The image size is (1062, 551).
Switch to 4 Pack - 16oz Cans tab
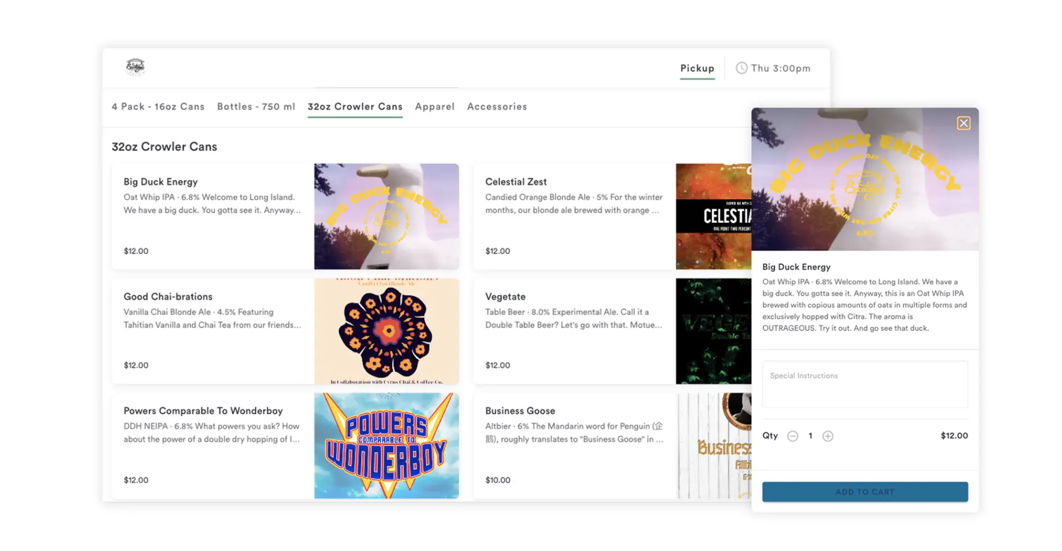158,107
